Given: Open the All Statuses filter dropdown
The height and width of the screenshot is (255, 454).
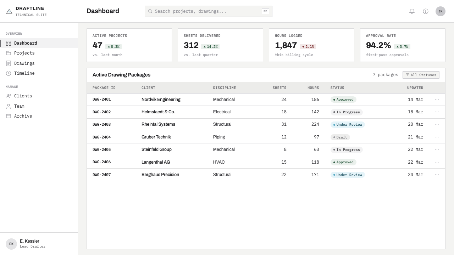Looking at the screenshot, I should [x=421, y=75].
